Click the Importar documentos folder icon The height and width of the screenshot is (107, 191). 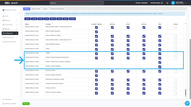pyautogui.click(x=3, y=42)
